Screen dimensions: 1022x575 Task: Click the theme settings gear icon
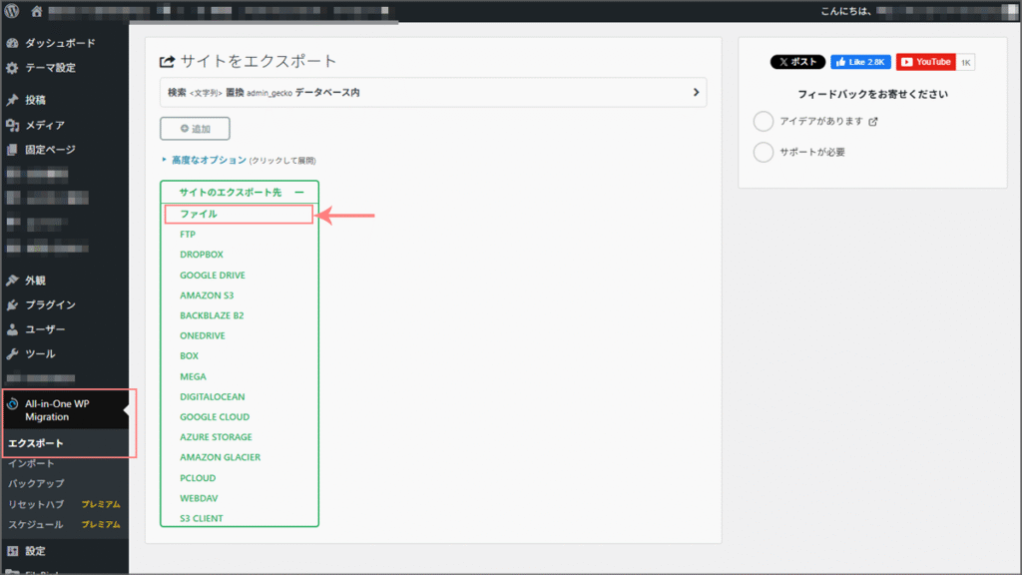click(12, 68)
